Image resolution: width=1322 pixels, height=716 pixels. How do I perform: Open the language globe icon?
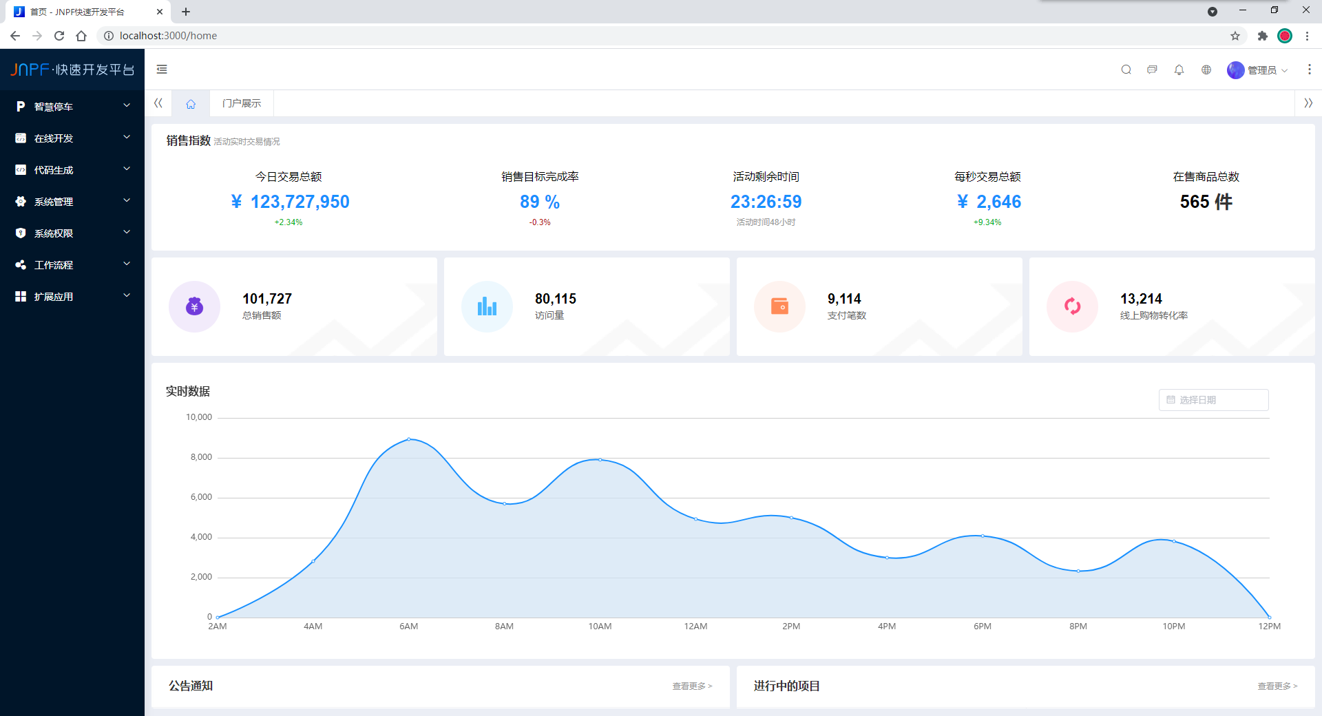pyautogui.click(x=1206, y=70)
